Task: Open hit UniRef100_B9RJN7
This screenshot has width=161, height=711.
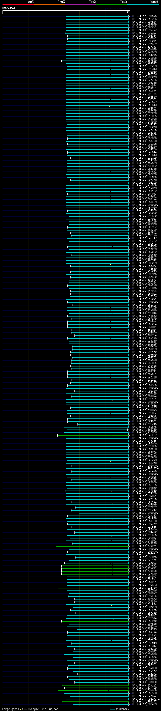Action: pyautogui.click(x=144, y=30)
